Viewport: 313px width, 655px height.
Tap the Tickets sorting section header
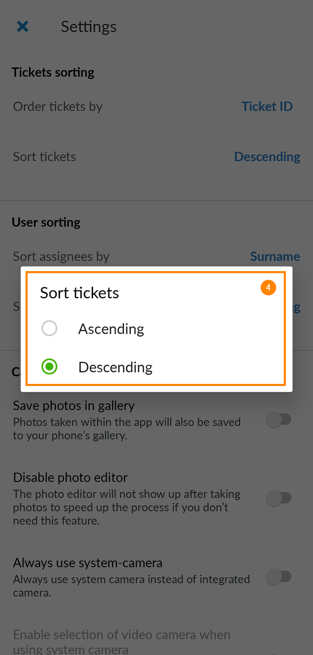(x=53, y=72)
